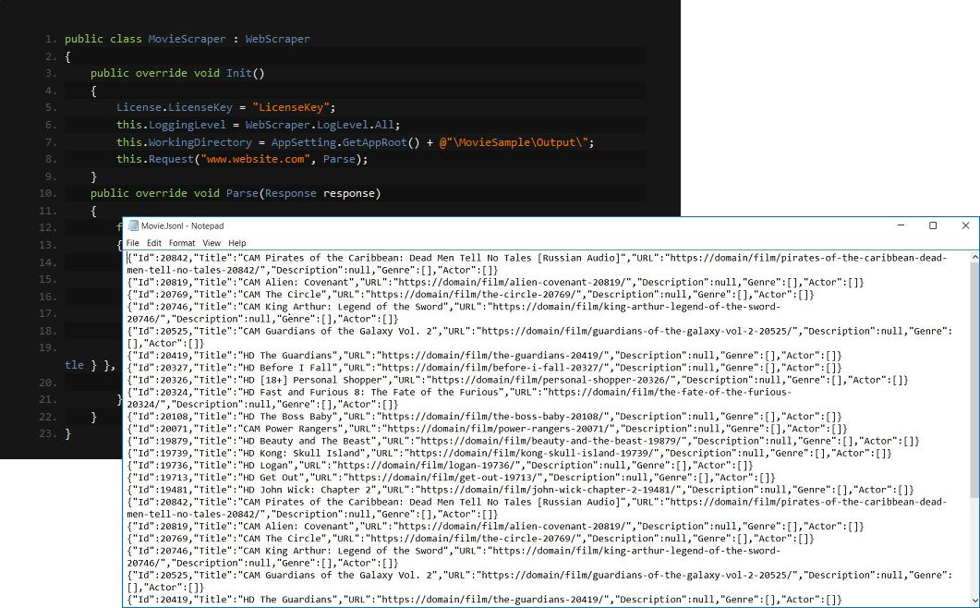Click "HD Fast and Furious 8" JSON line

459,398
